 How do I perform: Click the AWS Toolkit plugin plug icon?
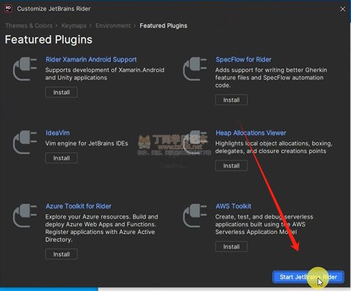tap(195, 216)
